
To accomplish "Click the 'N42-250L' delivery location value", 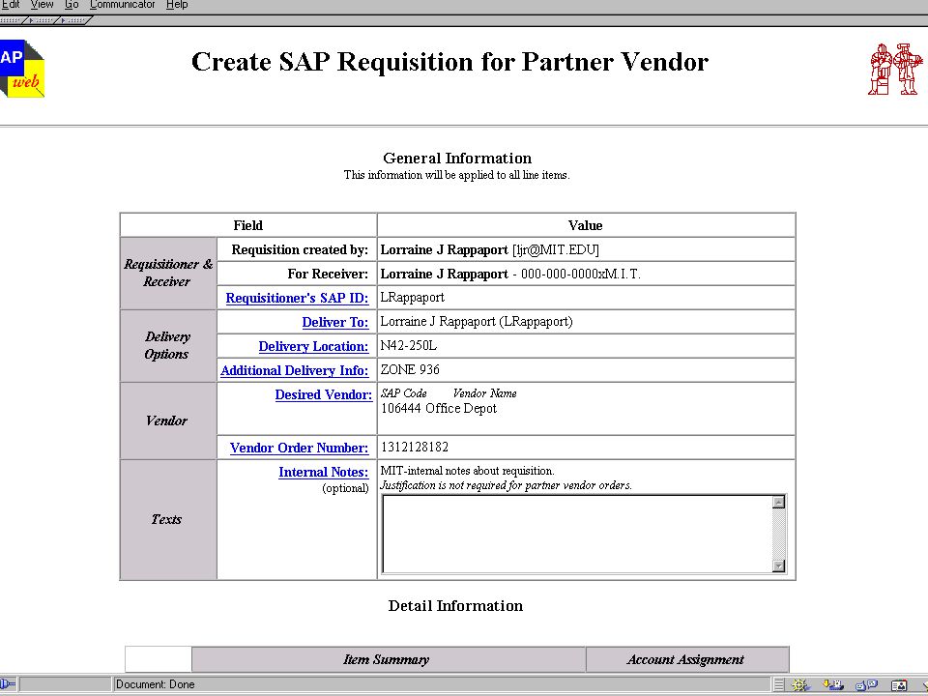I will click(x=408, y=346).
